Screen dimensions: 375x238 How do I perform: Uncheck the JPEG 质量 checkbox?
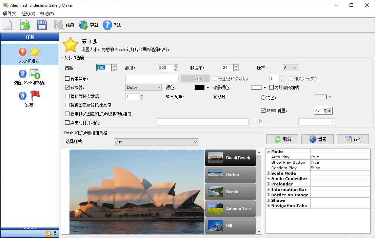263,111
